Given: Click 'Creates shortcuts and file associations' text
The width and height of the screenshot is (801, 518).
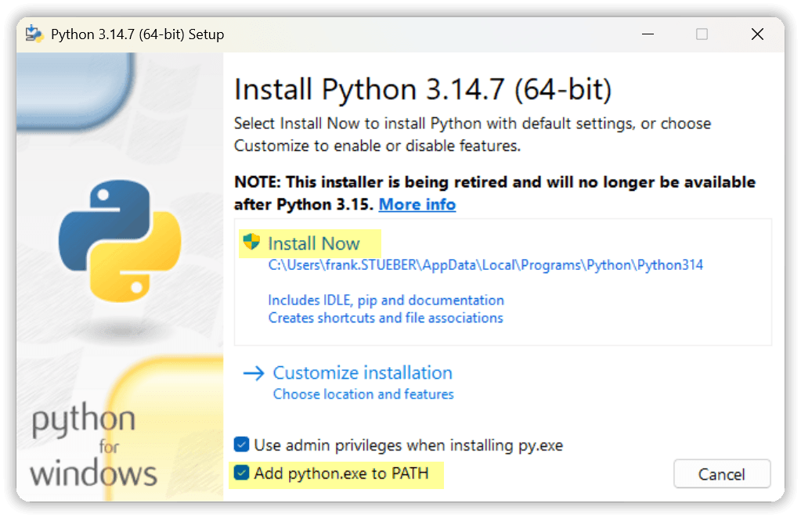Looking at the screenshot, I should coord(385,318).
